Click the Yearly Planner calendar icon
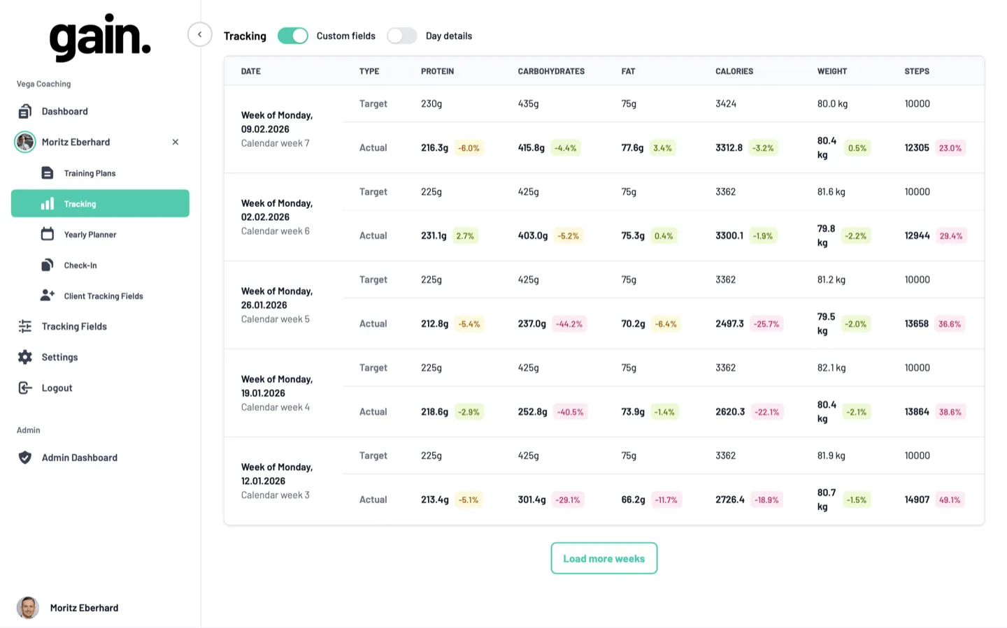The height and width of the screenshot is (628, 1007). click(x=46, y=234)
